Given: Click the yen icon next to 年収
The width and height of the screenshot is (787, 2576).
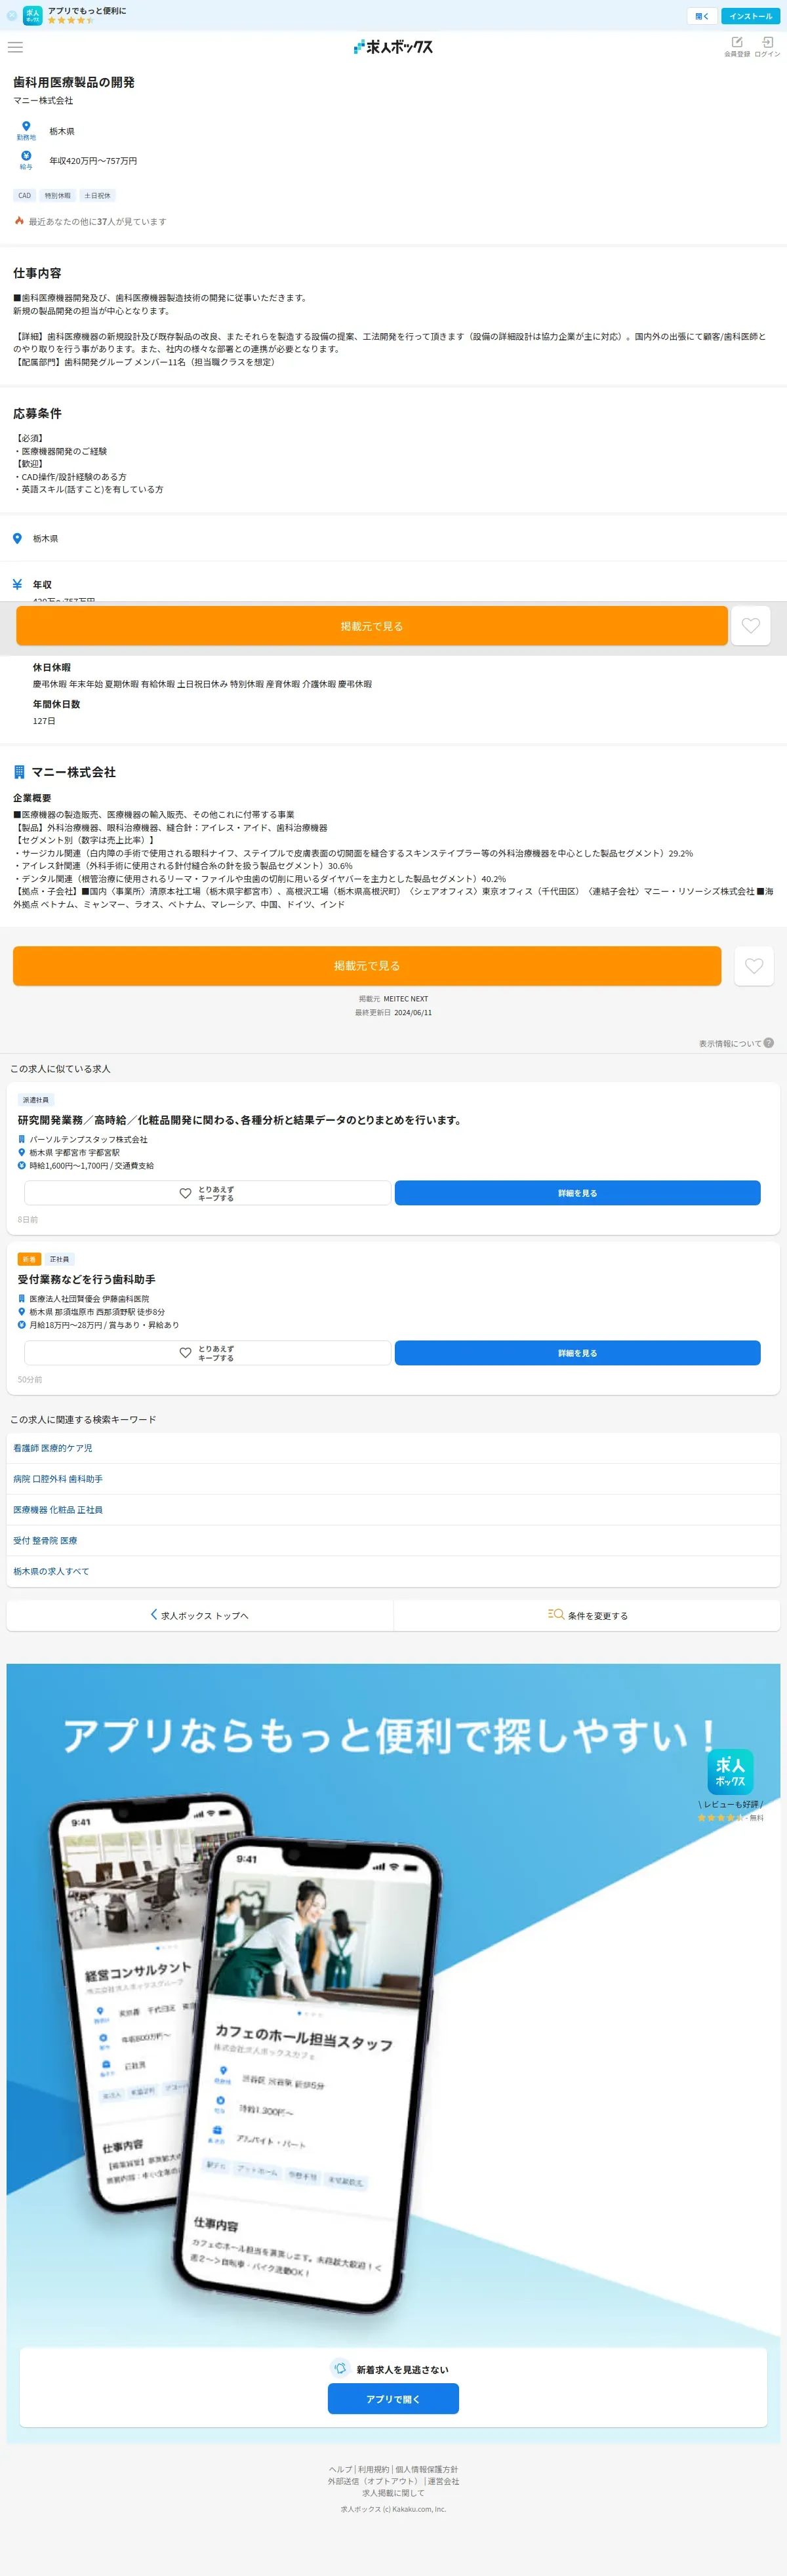Looking at the screenshot, I should (17, 584).
